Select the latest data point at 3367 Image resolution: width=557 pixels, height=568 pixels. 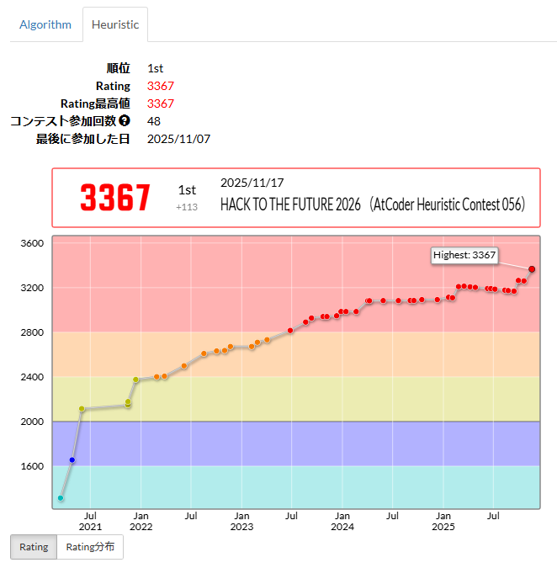[532, 269]
